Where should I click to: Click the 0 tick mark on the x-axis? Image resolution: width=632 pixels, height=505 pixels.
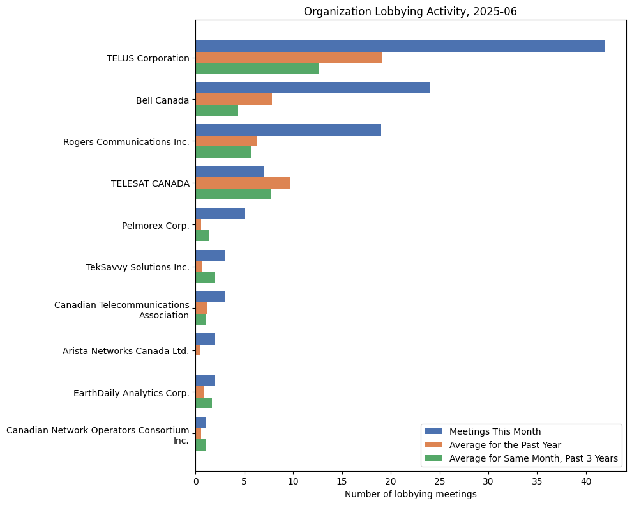196,480
